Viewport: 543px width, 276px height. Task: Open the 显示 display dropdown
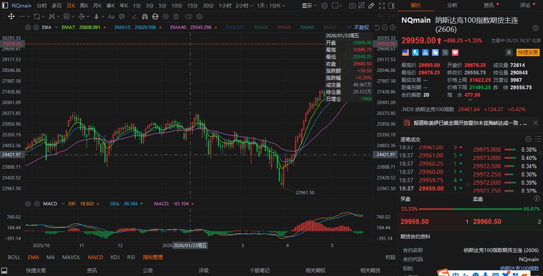(x=309, y=6)
